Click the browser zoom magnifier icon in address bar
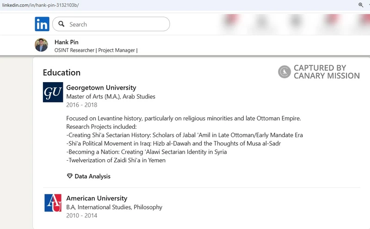The width and height of the screenshot is (370, 229). pyautogui.click(x=361, y=5)
